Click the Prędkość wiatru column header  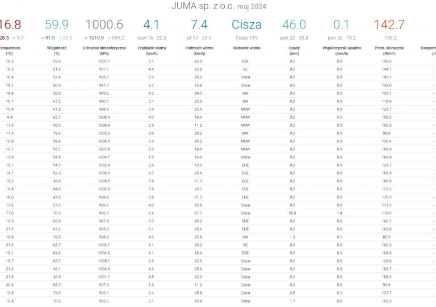point(151,48)
